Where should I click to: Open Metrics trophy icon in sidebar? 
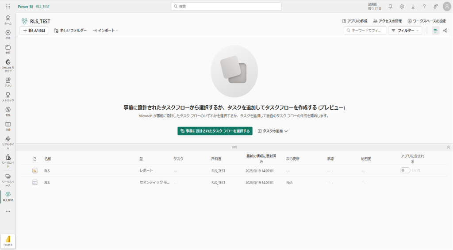pyautogui.click(x=8, y=96)
